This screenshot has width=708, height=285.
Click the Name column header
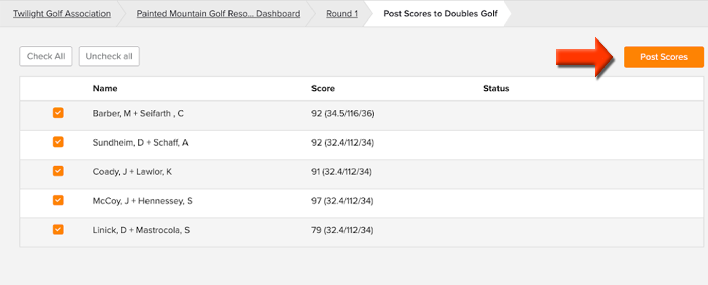tap(105, 88)
